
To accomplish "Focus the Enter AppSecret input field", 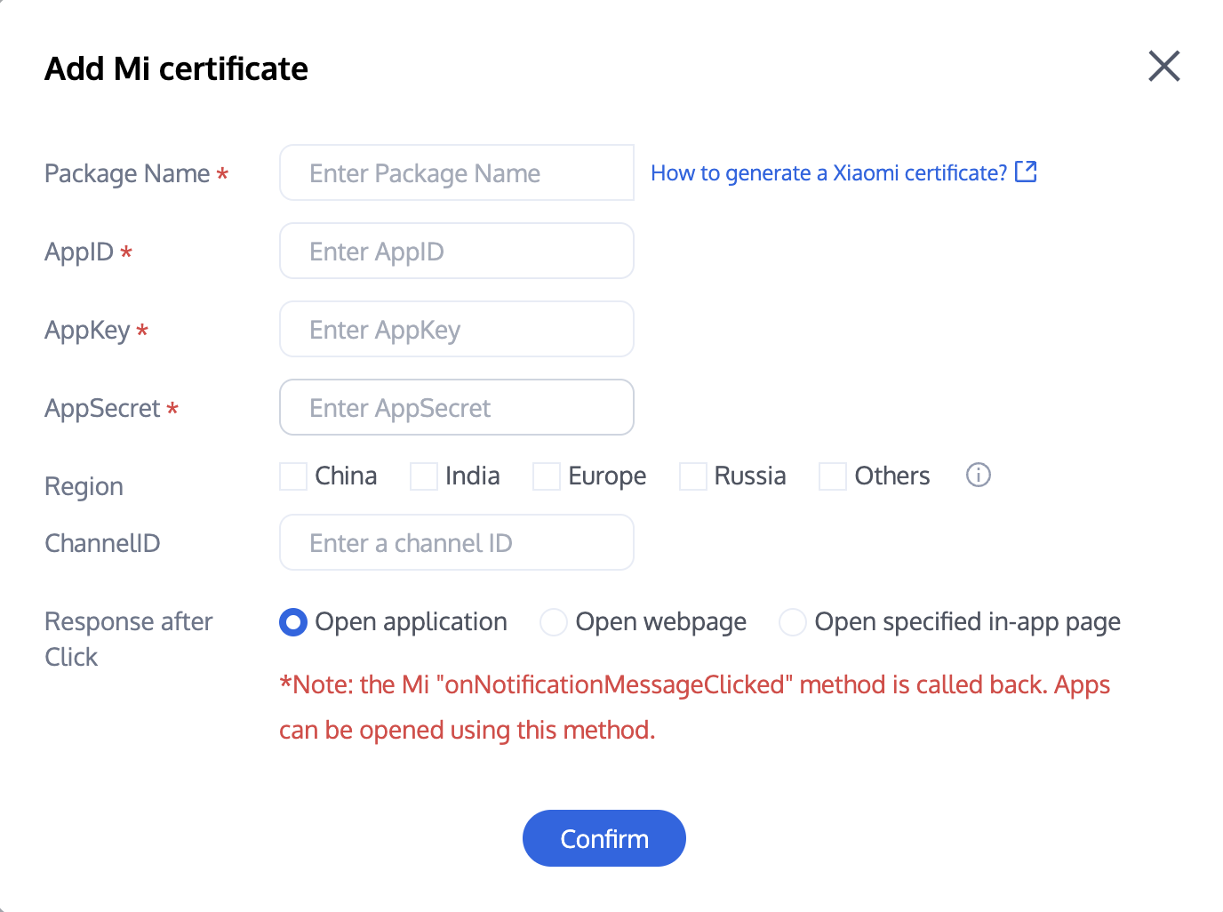I will 456,408.
